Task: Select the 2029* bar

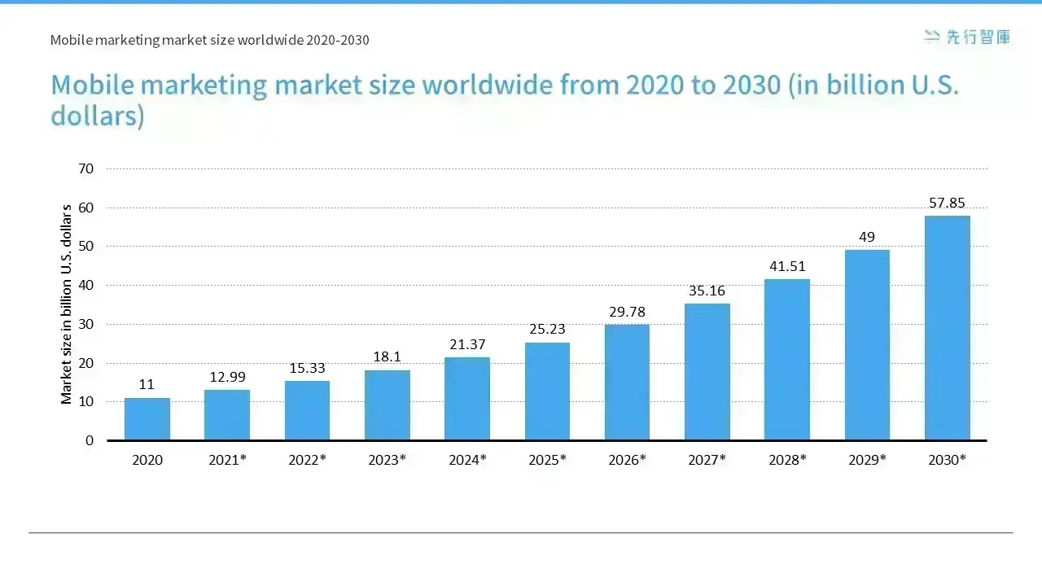Action: point(867,345)
